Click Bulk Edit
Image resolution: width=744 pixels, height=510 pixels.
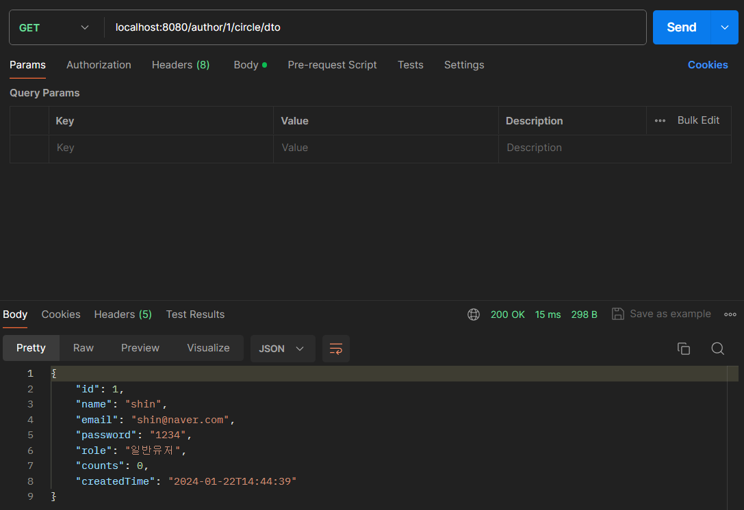coord(698,120)
